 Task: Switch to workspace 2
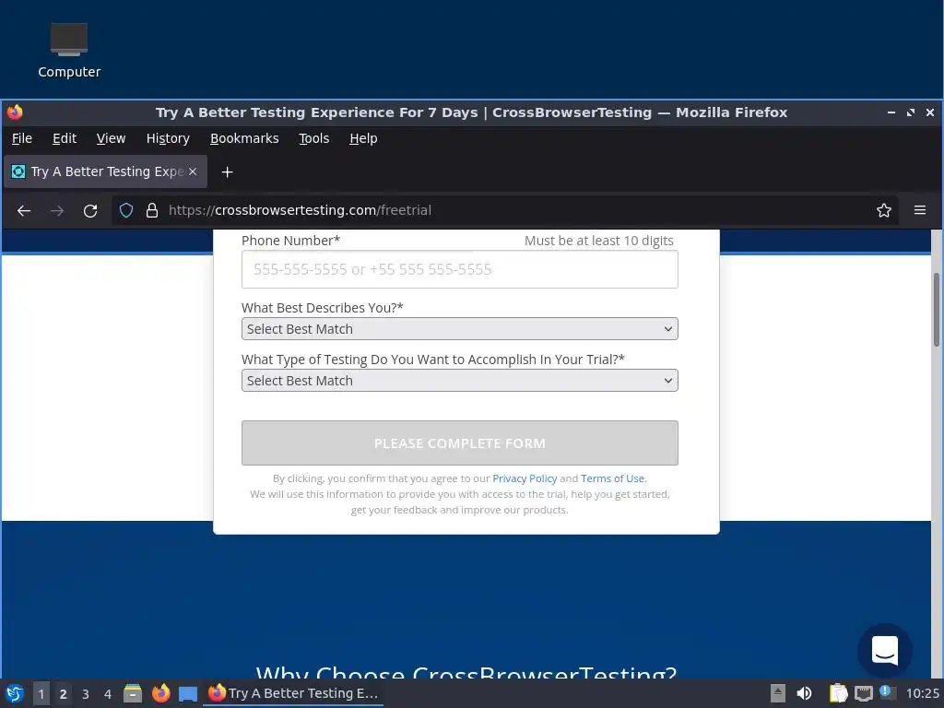(x=64, y=694)
